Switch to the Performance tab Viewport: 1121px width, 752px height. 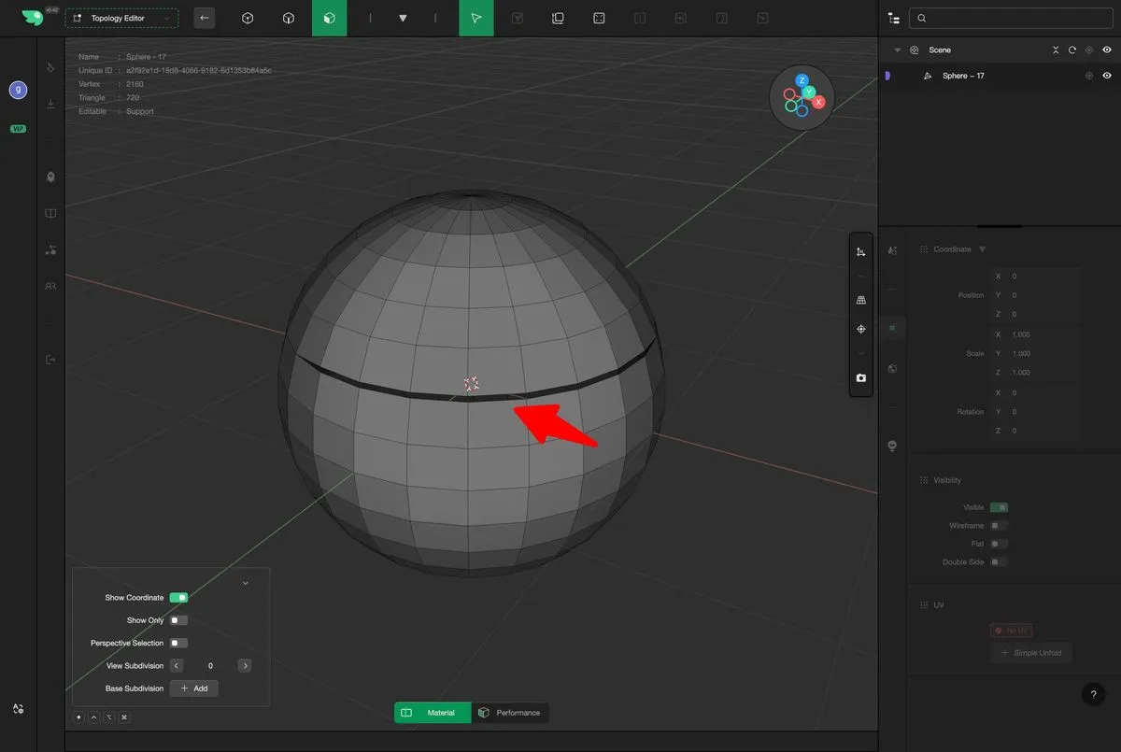click(x=509, y=713)
